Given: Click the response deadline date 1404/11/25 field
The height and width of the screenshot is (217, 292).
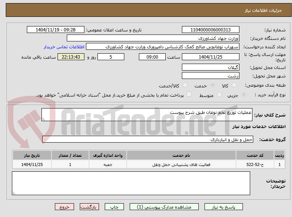Looking at the screenshot, I should [210, 57].
